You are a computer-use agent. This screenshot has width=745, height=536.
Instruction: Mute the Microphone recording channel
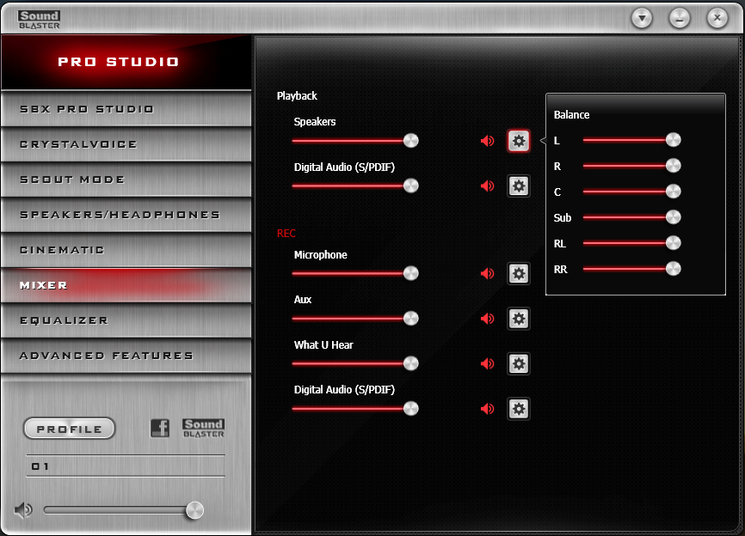coord(488,274)
